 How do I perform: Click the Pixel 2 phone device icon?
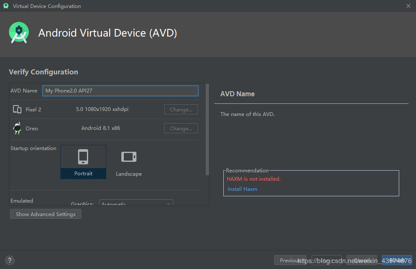[x=17, y=109]
